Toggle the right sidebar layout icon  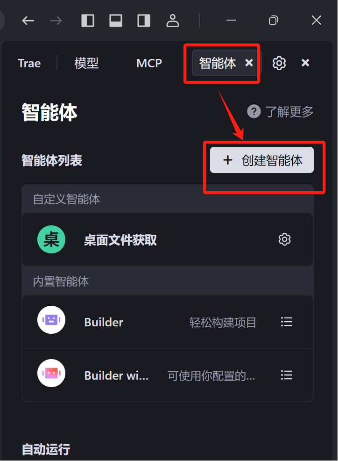(x=144, y=21)
